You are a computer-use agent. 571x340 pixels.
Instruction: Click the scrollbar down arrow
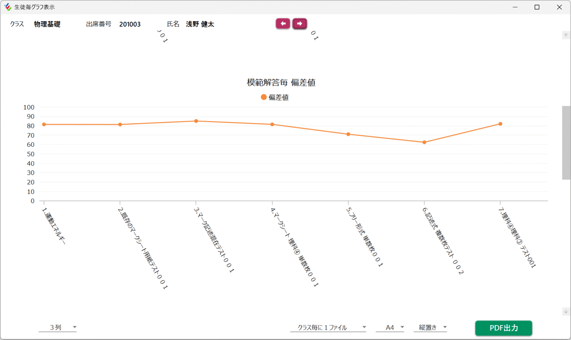(x=566, y=312)
